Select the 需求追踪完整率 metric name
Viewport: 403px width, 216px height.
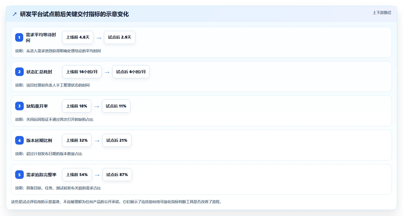[41, 175]
